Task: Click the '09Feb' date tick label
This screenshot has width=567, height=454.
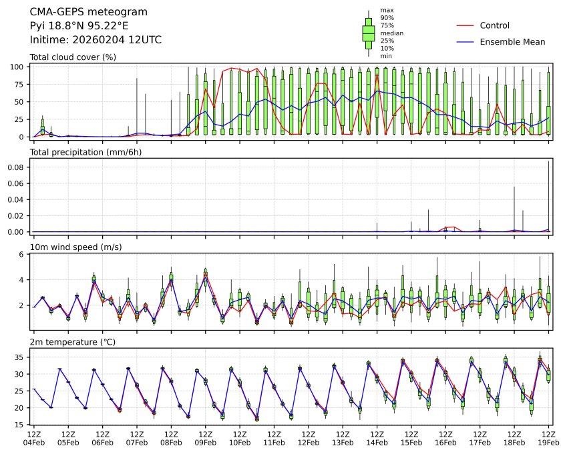Action: (x=205, y=442)
